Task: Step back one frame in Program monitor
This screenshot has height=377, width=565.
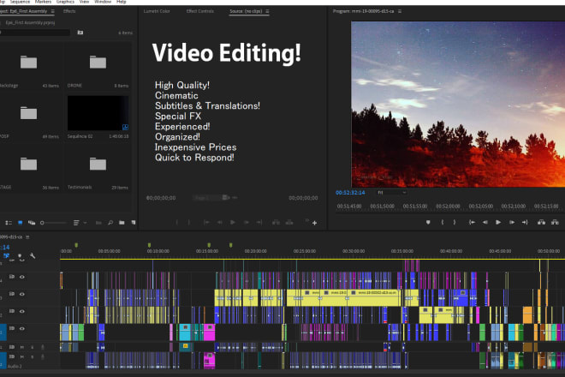Action: coord(485,222)
